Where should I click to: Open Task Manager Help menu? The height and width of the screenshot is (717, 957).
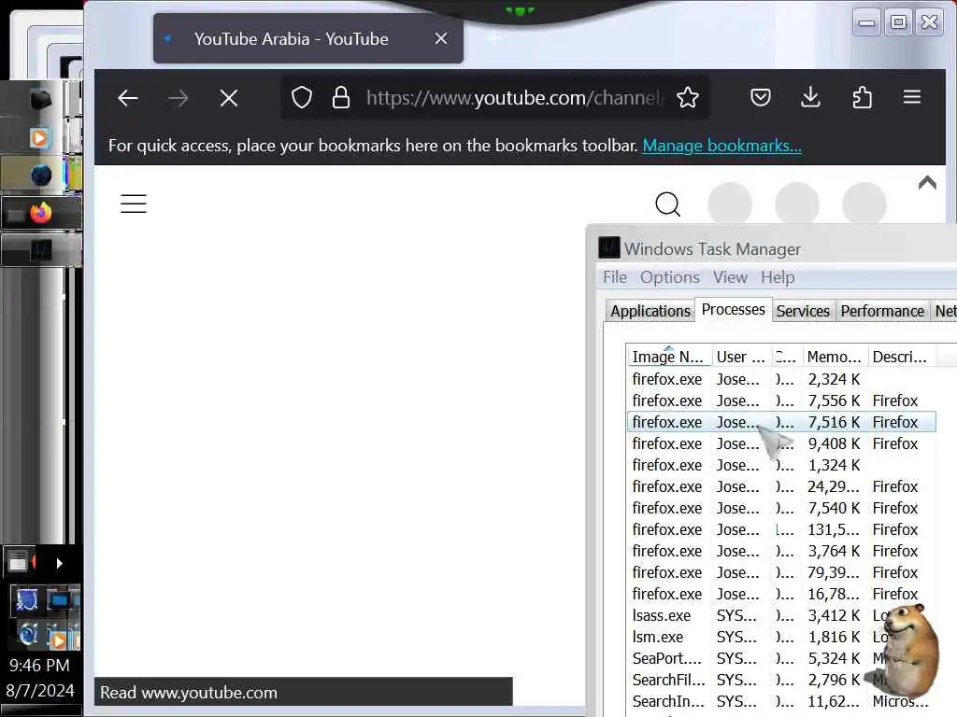778,277
